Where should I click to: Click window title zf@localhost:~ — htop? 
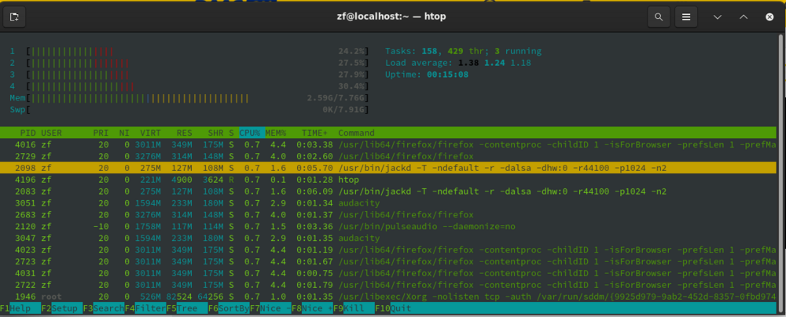tap(391, 16)
